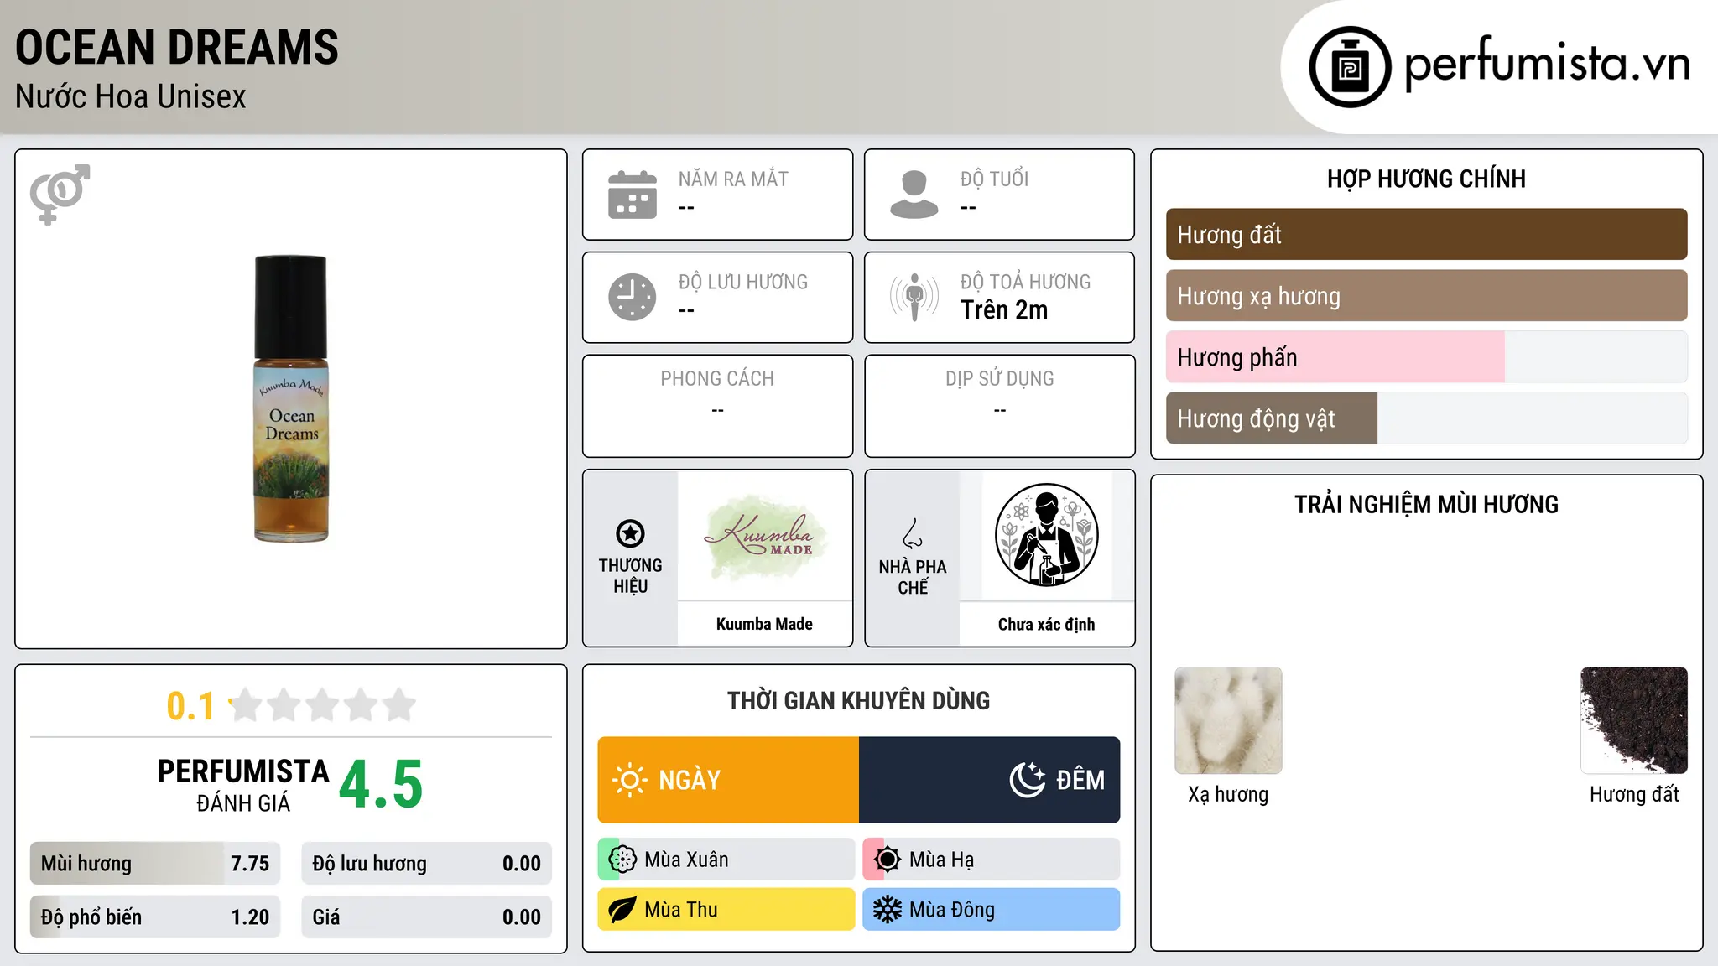Click the Nước Hoa Unisex subtitle
The image size is (1718, 966).
click(131, 97)
